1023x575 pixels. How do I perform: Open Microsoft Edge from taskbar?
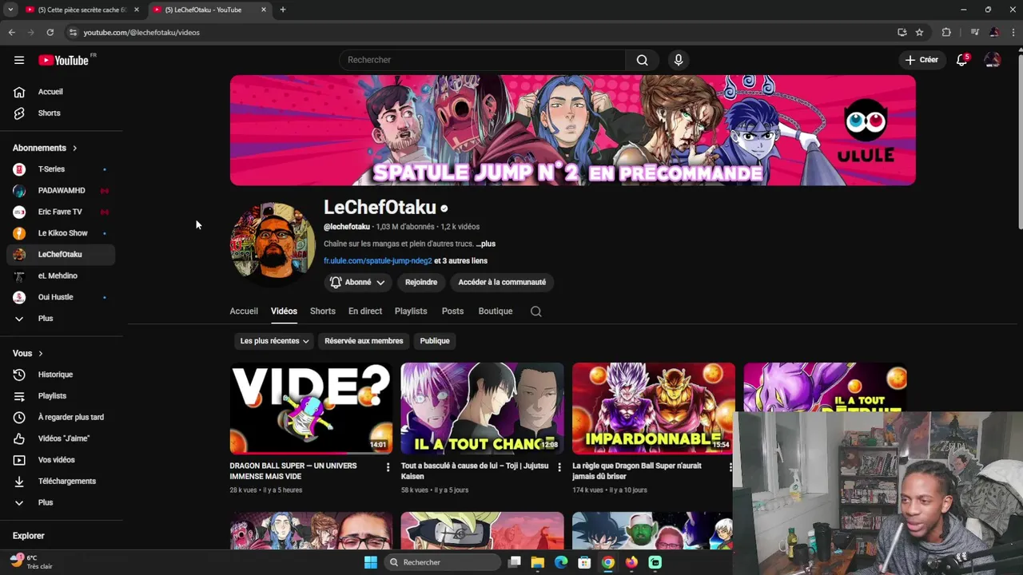(561, 562)
